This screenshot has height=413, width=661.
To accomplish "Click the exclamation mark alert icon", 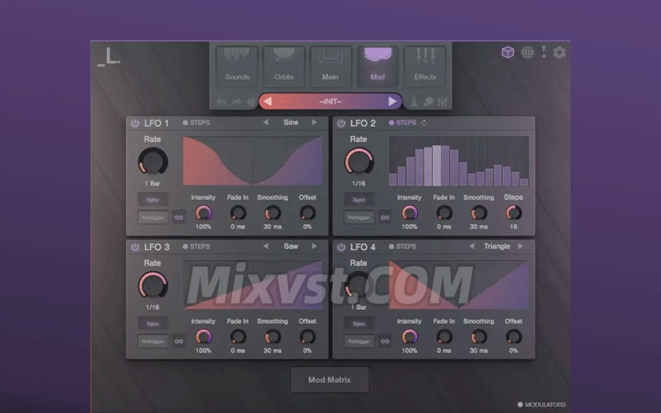I will [x=544, y=52].
